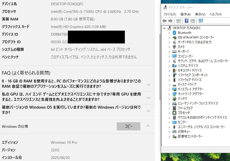Click the ヒューマン インターフェイス デバイス icon
230x161 pixels.
(x=174, y=103)
